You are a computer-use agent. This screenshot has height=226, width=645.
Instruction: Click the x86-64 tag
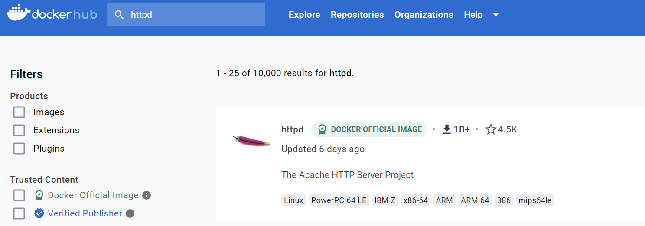click(x=415, y=200)
